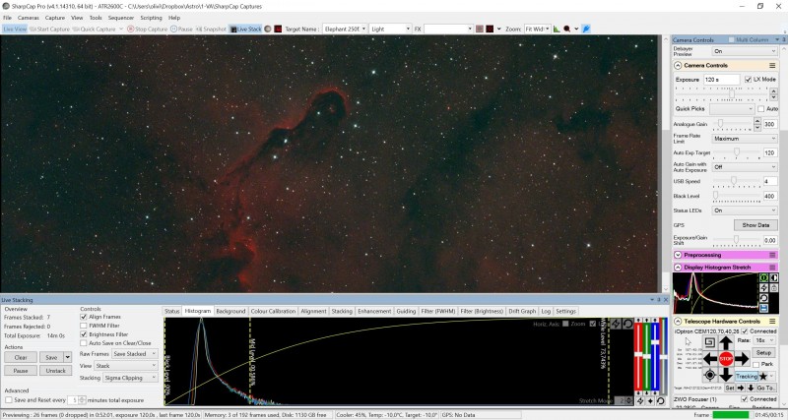Open the Zoom Fit Width dropdown
The image size is (788, 420).
point(537,30)
